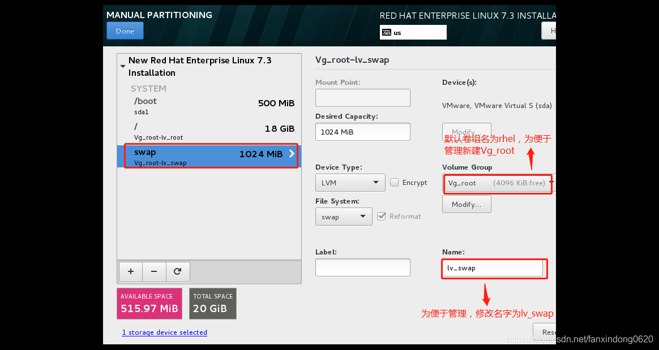Click the Mount Point input field
The width and height of the screenshot is (659, 350).
tap(363, 98)
